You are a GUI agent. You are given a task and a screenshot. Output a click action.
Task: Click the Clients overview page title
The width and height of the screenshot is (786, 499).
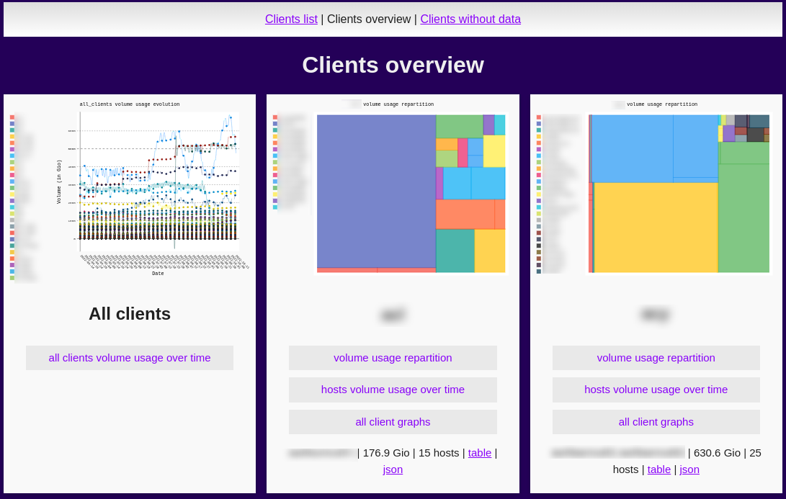click(x=393, y=65)
